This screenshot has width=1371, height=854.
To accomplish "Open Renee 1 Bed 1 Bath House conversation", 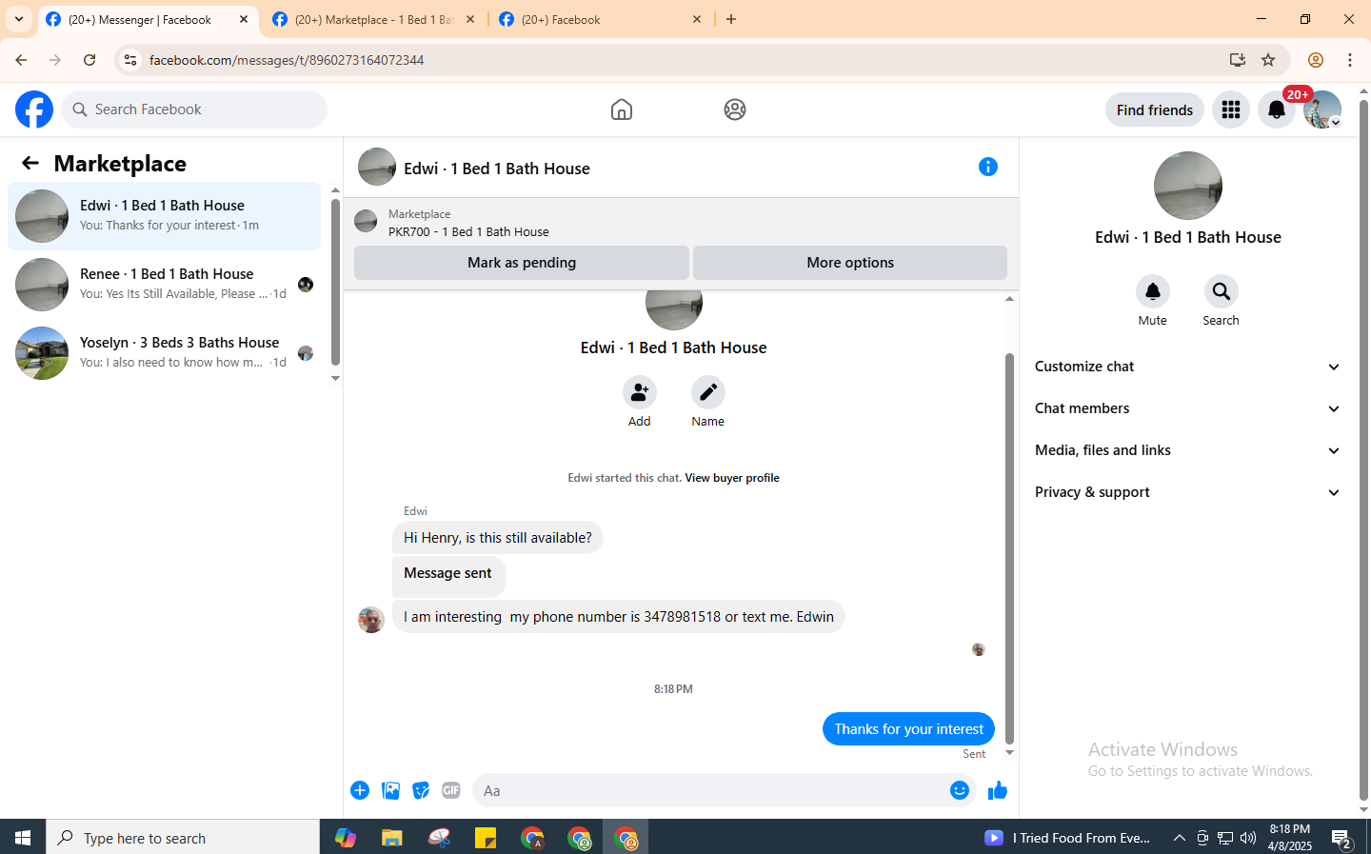I will [x=165, y=285].
